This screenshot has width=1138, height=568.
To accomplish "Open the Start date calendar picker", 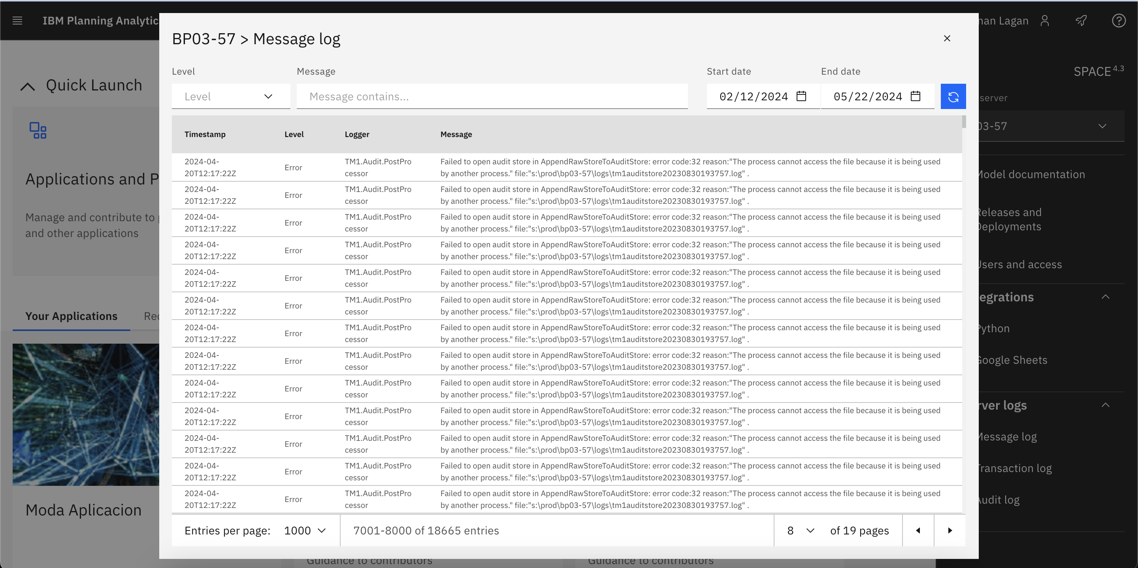I will pos(801,96).
